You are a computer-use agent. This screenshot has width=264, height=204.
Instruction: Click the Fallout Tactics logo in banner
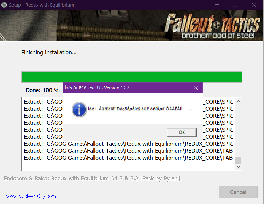(212, 26)
